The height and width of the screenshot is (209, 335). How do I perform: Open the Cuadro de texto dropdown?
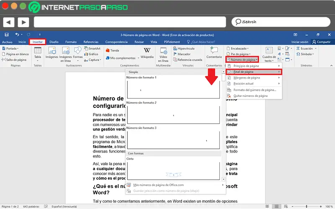pyautogui.click(x=269, y=54)
